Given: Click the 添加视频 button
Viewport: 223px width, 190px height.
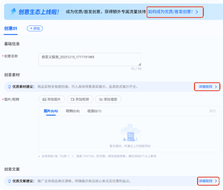Looking at the screenshot, I should tap(80, 99).
